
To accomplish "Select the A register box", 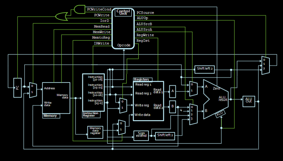I will [x=172, y=91].
